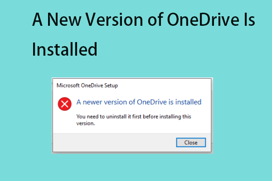
Task: Click "Installed" on the headline's second line
Action: click(x=65, y=48)
